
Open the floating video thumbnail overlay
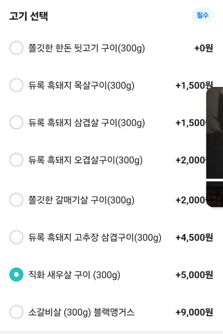coord(214,133)
